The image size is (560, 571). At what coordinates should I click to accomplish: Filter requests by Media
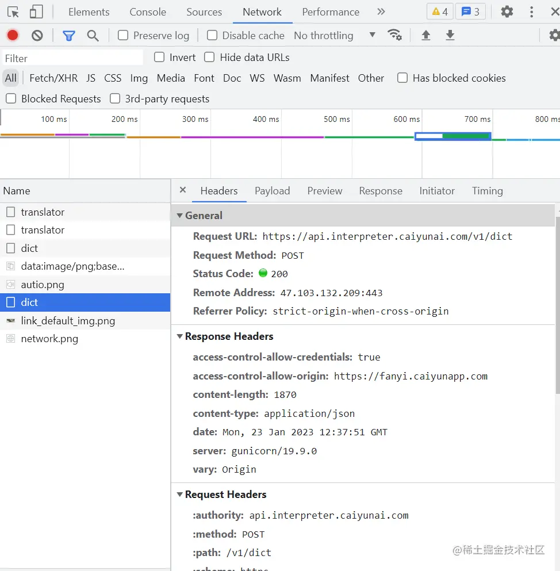tap(171, 78)
